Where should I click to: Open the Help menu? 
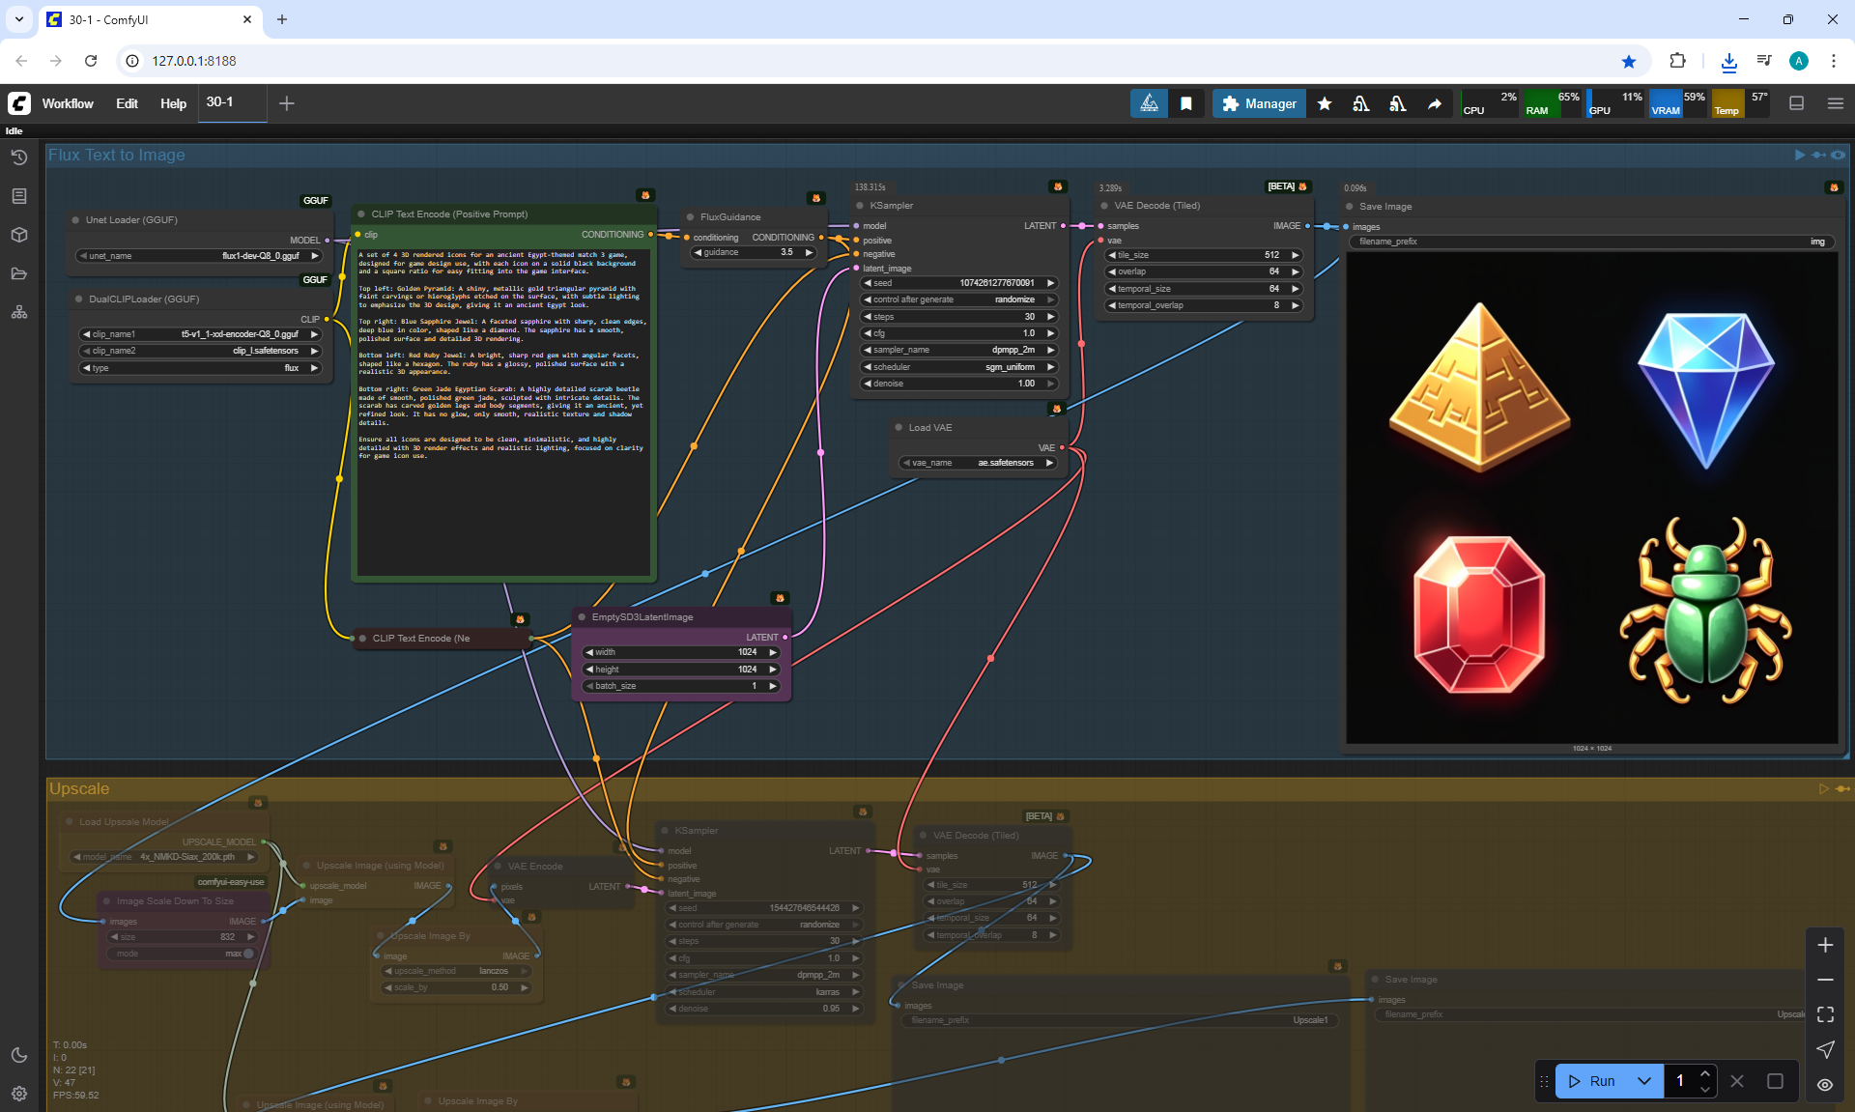click(x=173, y=103)
